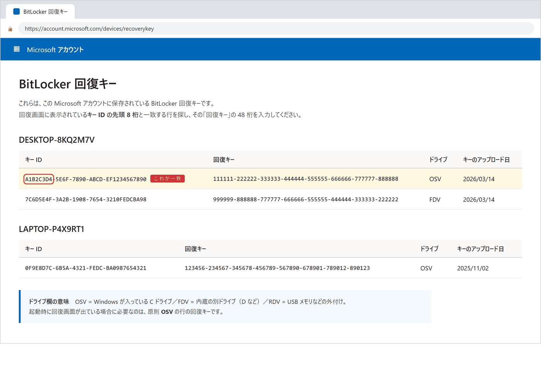Click キーのアップロード日 header in DESKTOP table
Screen dimensions: 541x366
pos(486,160)
